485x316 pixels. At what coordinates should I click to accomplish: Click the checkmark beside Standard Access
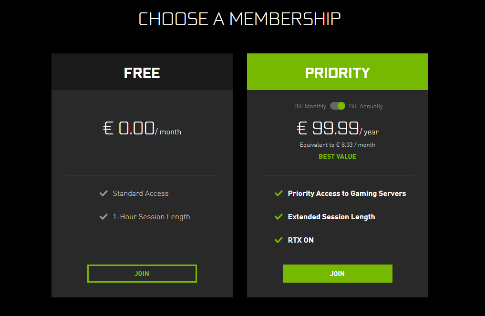pyautogui.click(x=103, y=194)
